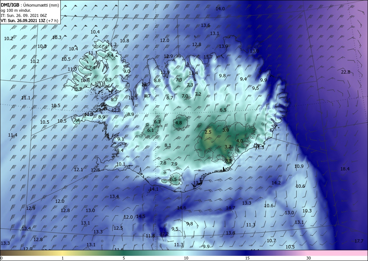Click the 11.4 value on the map

coord(13,135)
